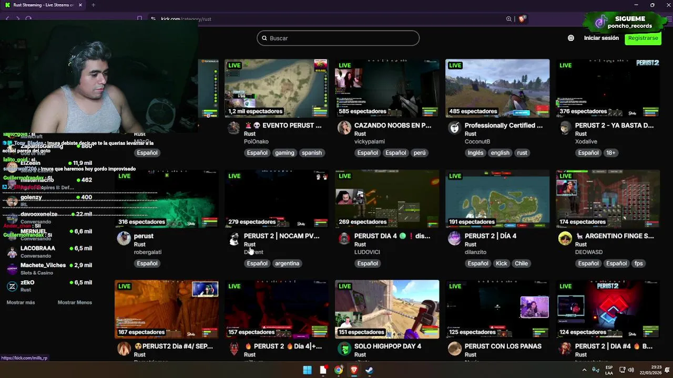Open the SOLO HIGHPOP DAY 4 streamer avatar
Screen dimensions: 673x378
344,349
